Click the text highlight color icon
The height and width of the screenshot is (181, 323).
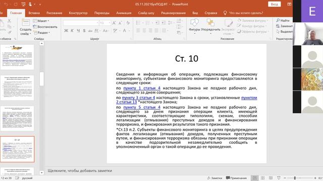tap(115, 31)
